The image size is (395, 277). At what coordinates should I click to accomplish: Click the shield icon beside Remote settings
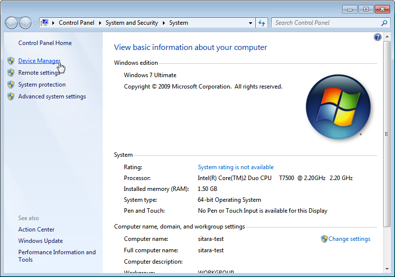(11, 73)
